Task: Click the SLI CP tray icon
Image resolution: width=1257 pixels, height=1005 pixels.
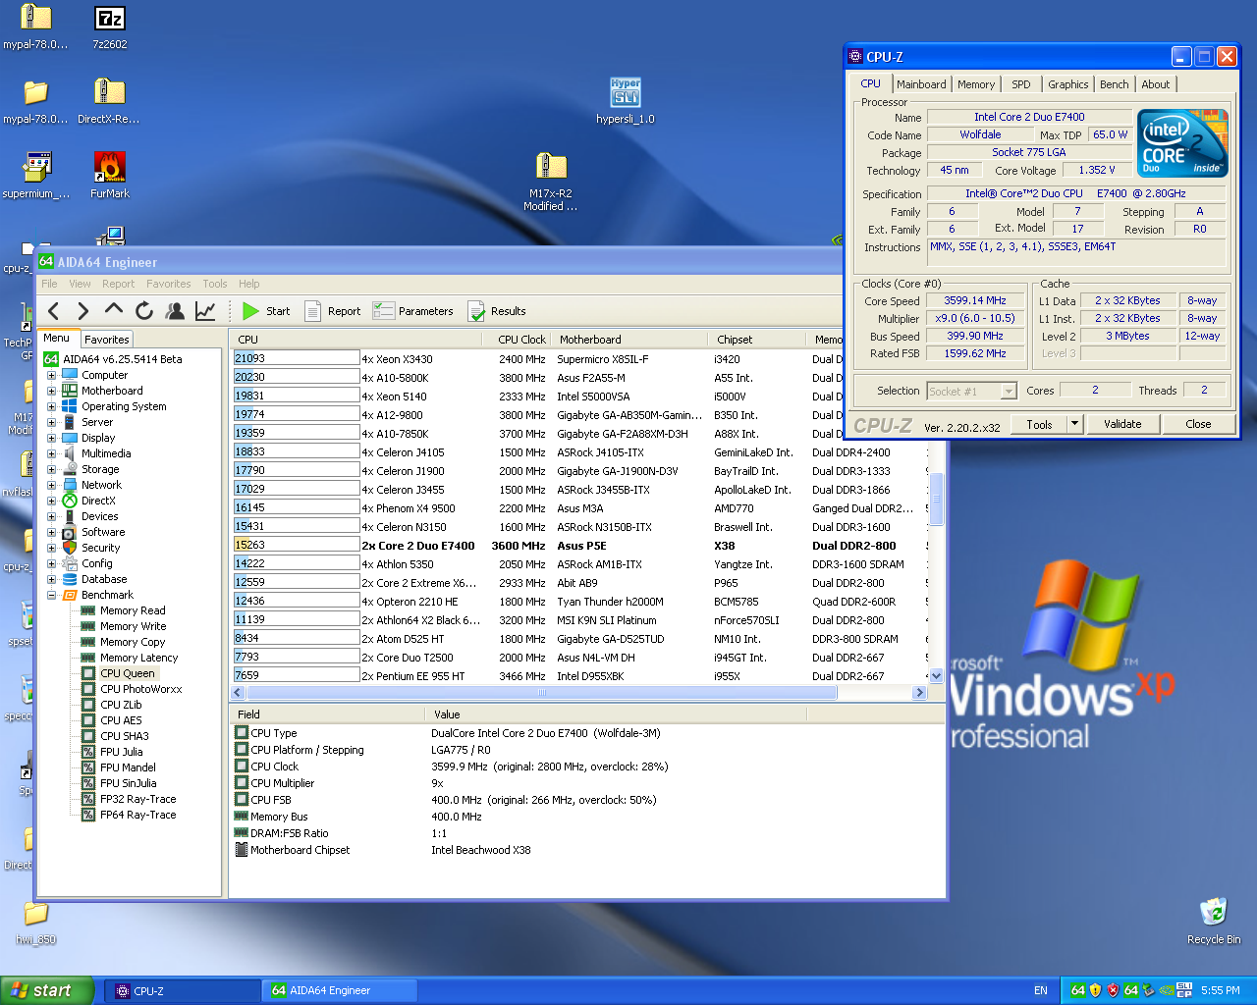Action: 1184,990
